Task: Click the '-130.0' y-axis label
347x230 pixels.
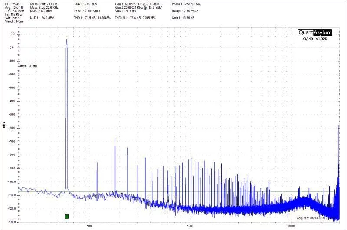Action: click(11, 222)
